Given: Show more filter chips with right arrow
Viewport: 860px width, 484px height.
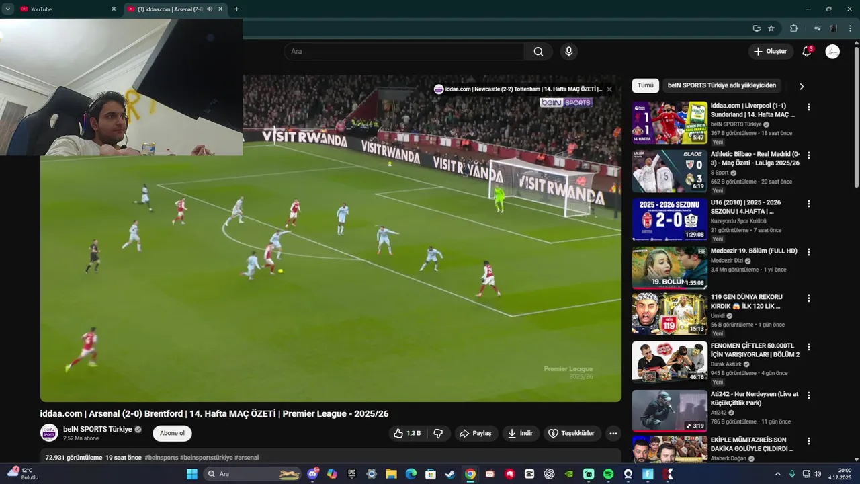Looking at the screenshot, I should pyautogui.click(x=801, y=86).
